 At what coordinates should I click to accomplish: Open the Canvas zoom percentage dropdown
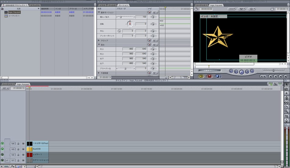pyautogui.click(x=231, y=9)
